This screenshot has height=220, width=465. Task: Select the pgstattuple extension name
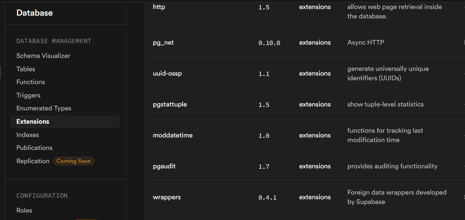click(x=170, y=105)
